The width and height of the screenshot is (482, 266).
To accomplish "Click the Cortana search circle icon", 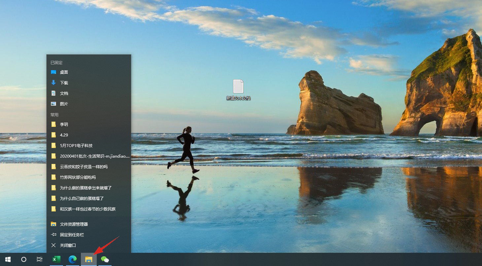I will [x=24, y=259].
